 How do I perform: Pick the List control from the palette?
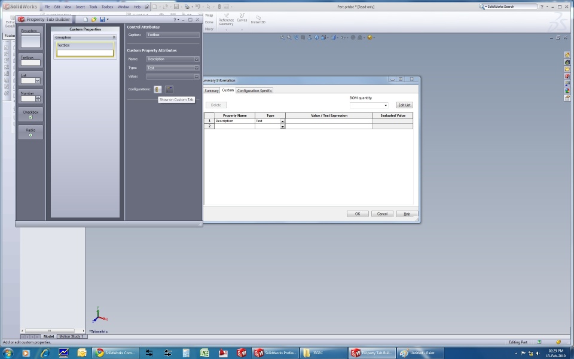click(30, 78)
